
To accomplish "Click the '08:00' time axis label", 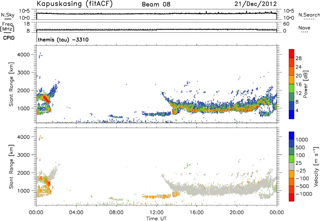I will click(116, 213).
